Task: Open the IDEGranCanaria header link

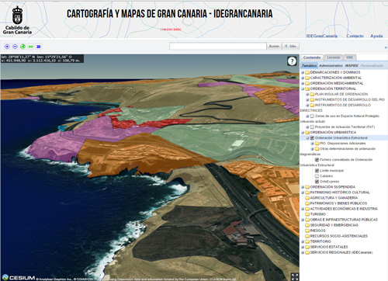Action: [x=322, y=36]
